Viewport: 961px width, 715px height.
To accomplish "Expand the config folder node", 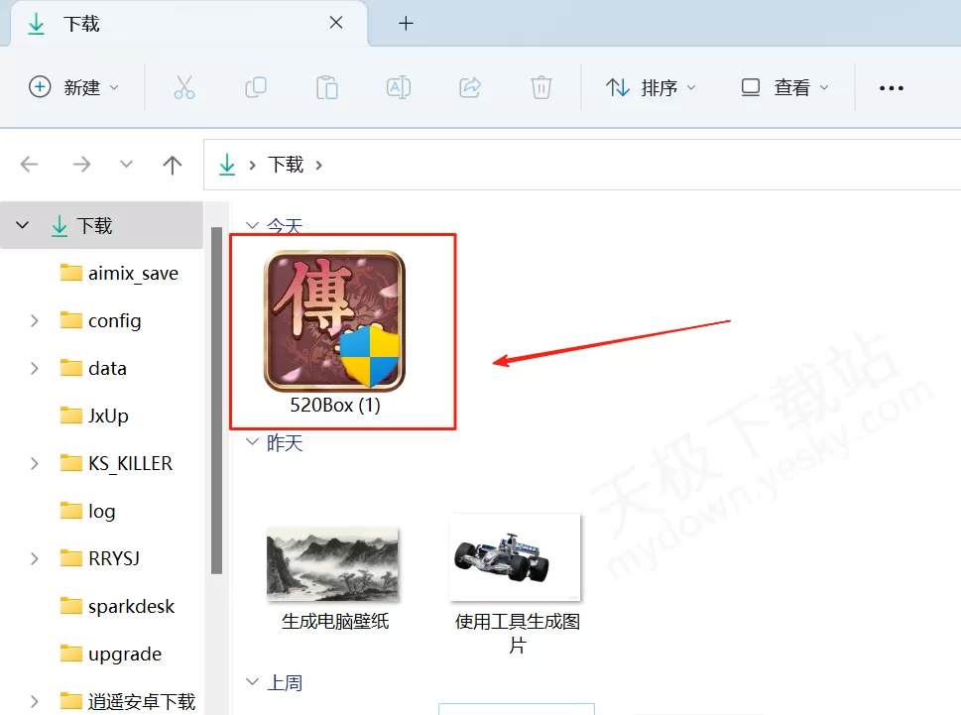I will 35,320.
